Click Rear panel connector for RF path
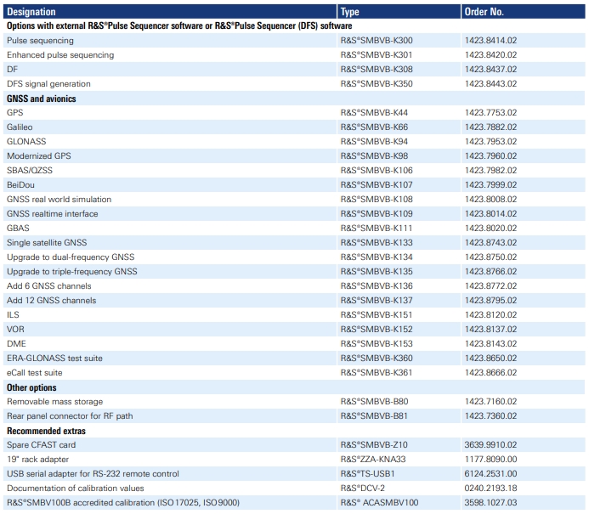 [70, 416]
